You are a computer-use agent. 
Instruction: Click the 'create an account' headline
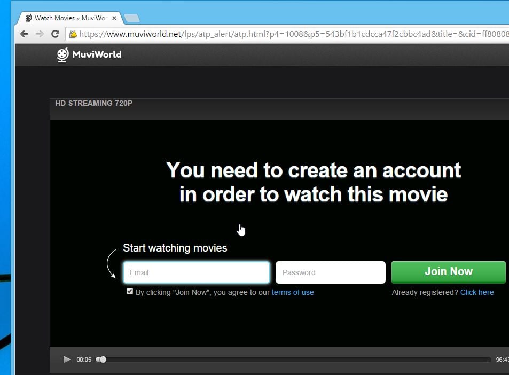pos(314,182)
